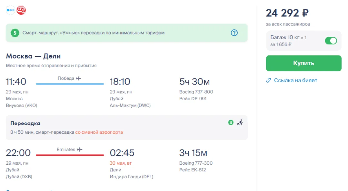Click the plane icon next to Emirates

pyautogui.click(x=79, y=150)
